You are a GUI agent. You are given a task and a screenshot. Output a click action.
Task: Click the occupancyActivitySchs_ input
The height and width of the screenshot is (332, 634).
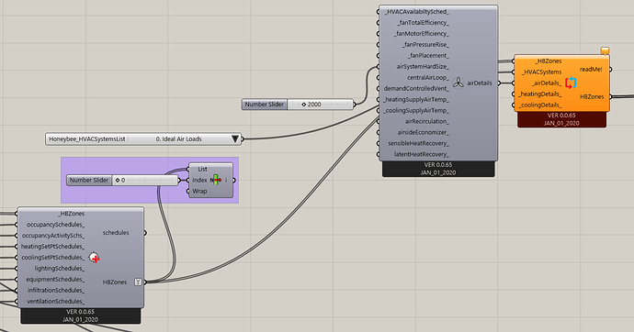(53, 235)
